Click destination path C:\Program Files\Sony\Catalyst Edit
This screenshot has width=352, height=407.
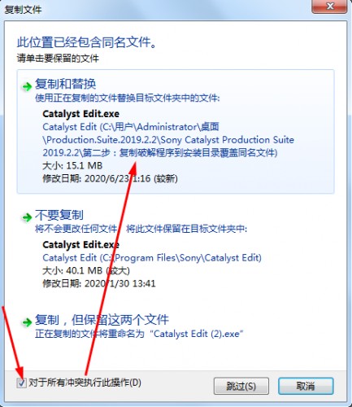(152, 257)
